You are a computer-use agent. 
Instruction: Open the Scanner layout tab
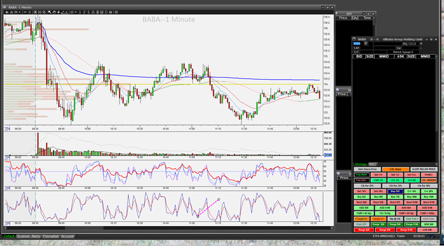point(23,236)
